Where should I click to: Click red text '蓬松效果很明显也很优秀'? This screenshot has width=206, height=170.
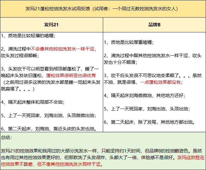coord(71,76)
